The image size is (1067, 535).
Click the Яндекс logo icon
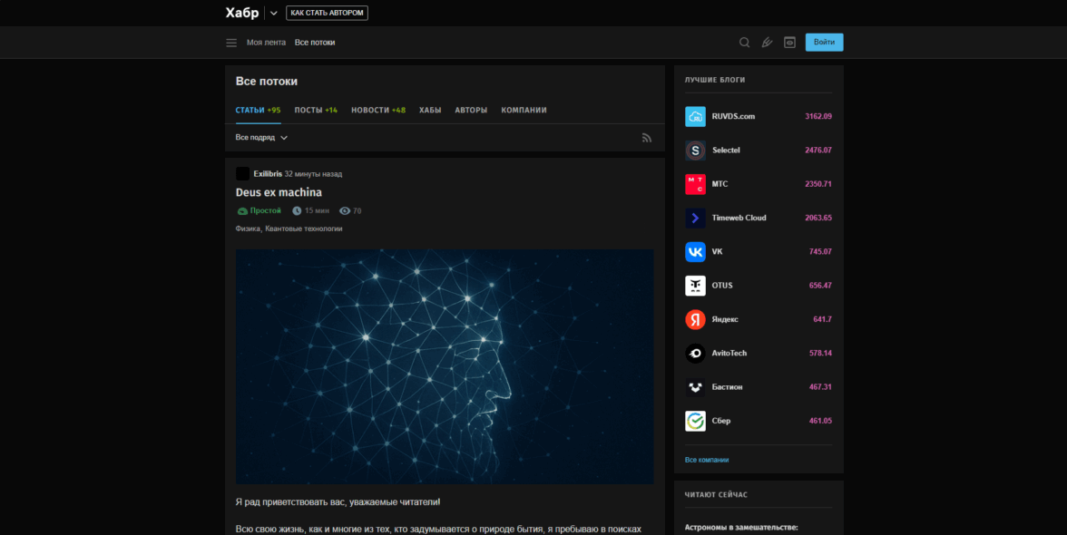pyautogui.click(x=695, y=319)
